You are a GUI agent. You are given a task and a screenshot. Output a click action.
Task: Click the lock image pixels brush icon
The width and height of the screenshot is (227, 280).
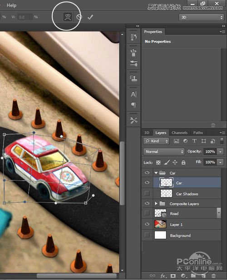[x=167, y=162]
